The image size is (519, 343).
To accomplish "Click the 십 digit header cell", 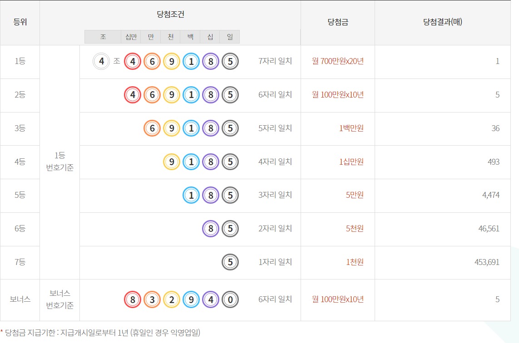I will pyautogui.click(x=209, y=37).
